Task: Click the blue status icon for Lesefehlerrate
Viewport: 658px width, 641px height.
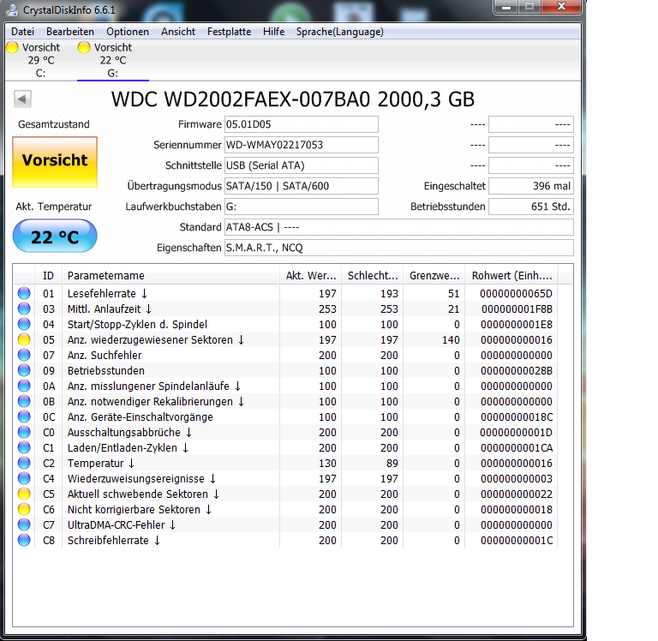Action: coord(24,293)
